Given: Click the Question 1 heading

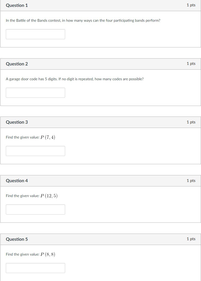Looking at the screenshot, I should pyautogui.click(x=17, y=5).
